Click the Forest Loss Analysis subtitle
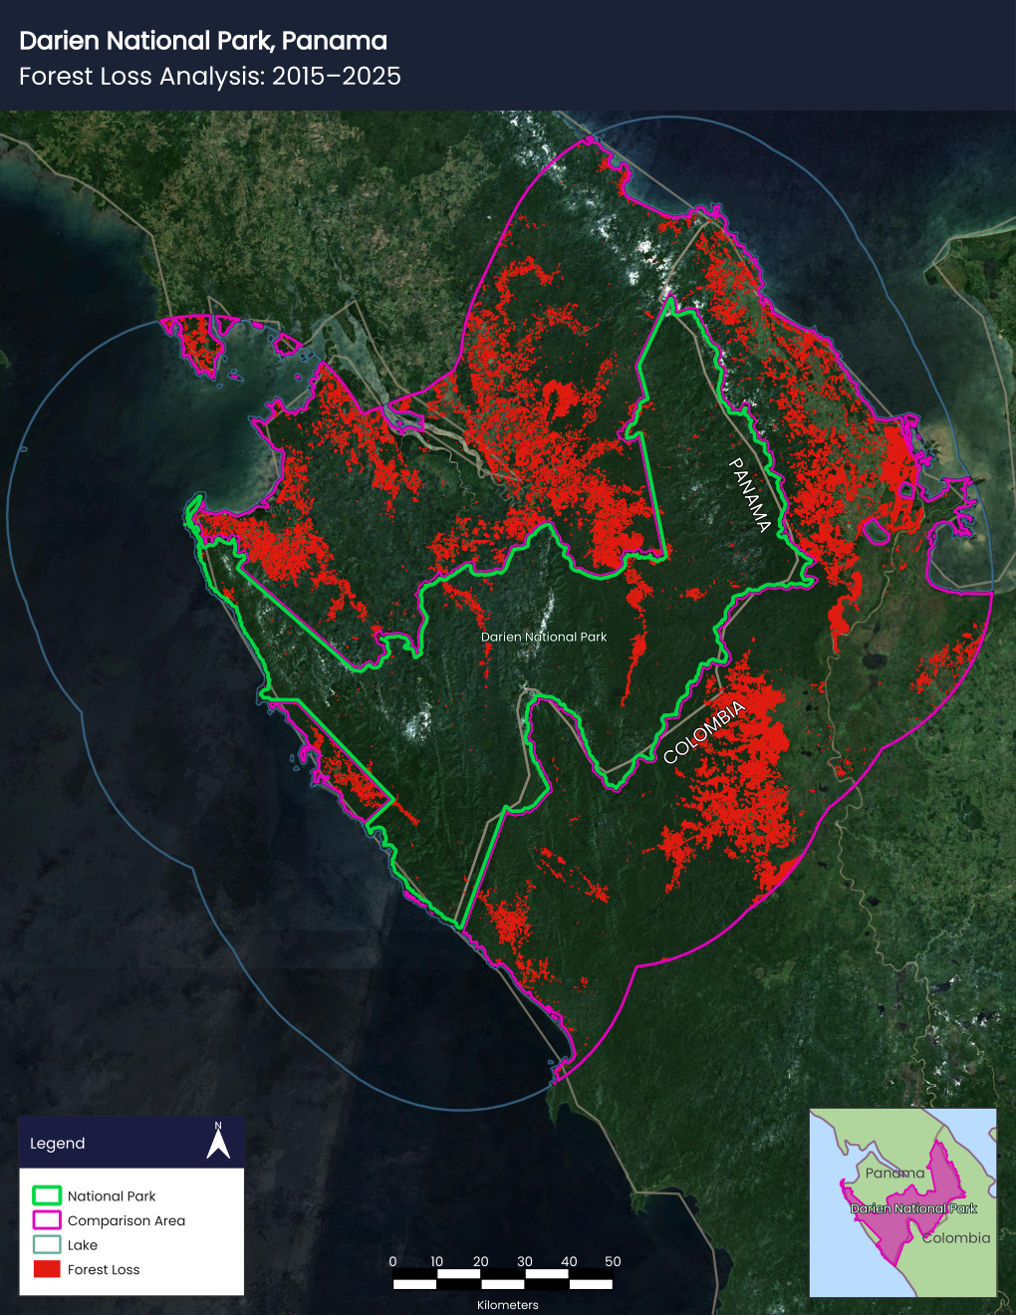This screenshot has height=1315, width=1016. pyautogui.click(x=210, y=77)
